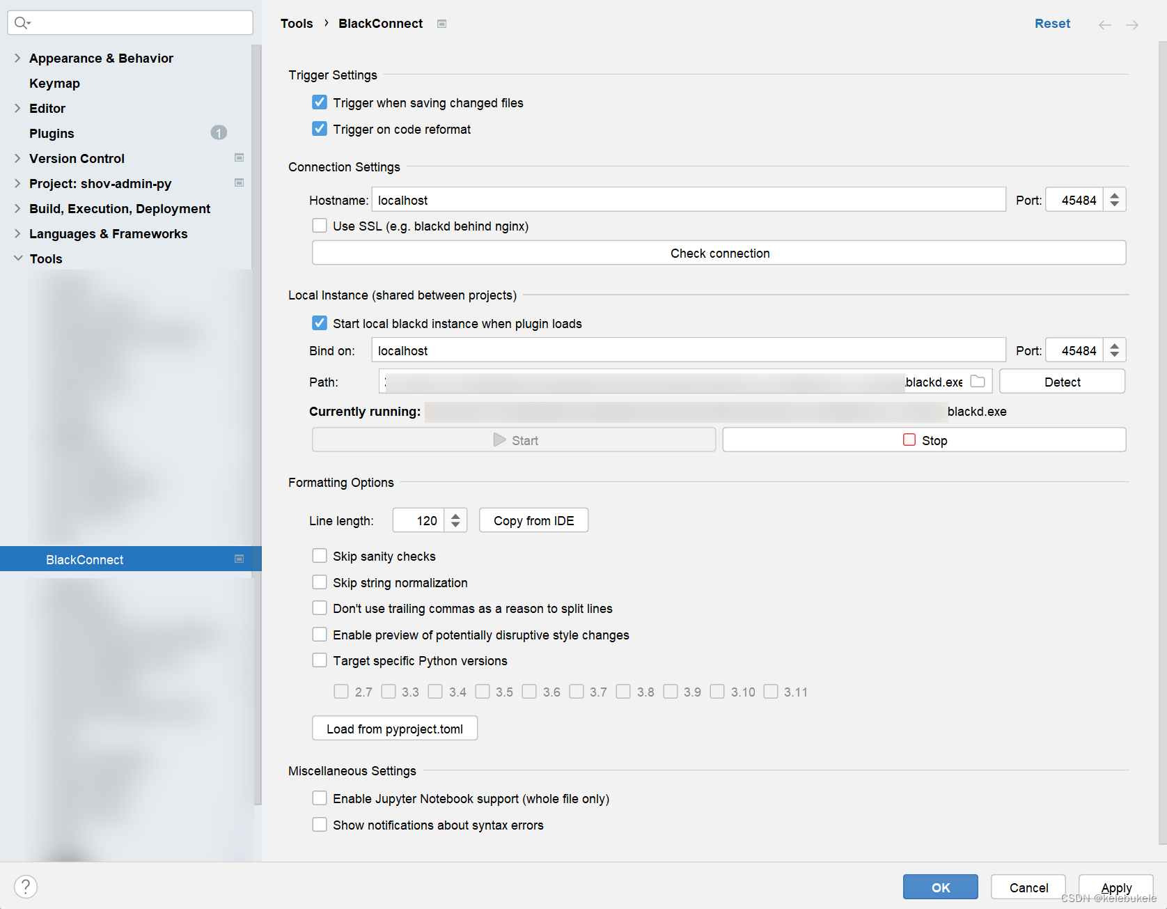
Task: Click the Check connection button
Action: point(719,253)
